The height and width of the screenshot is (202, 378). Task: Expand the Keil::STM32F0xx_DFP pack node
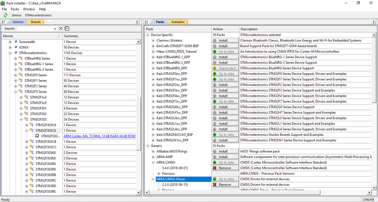[153, 74]
